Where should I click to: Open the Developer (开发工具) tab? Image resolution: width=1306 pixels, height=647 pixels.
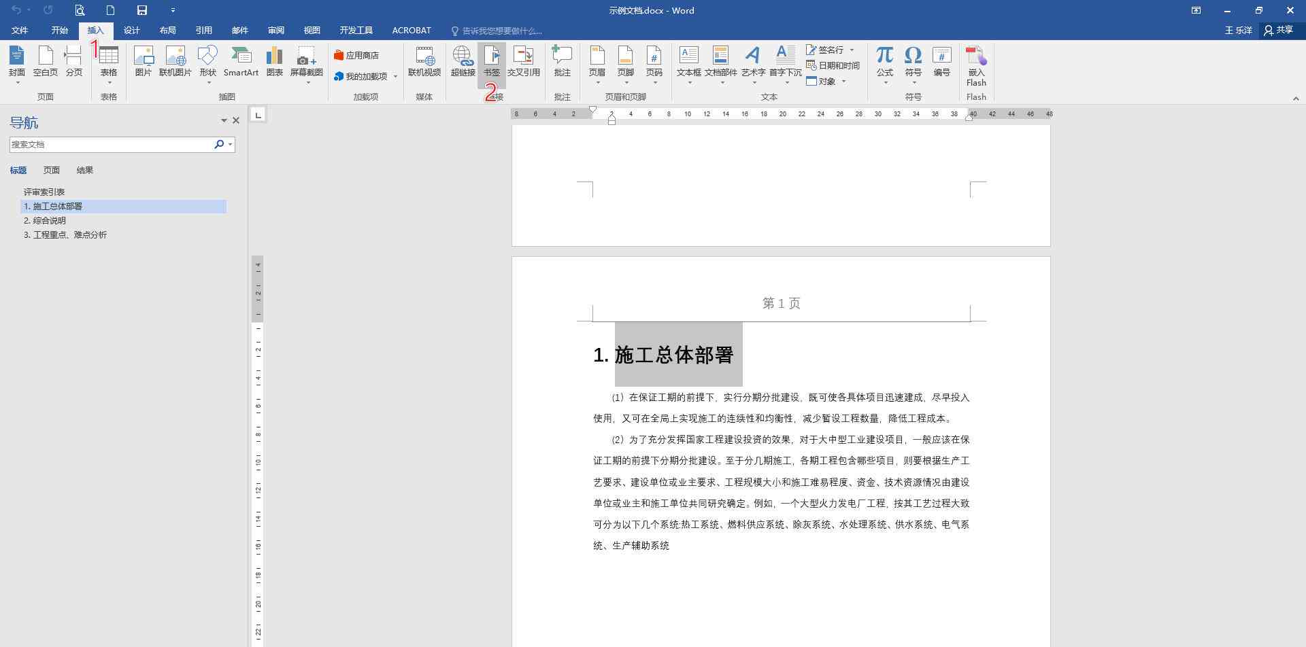pos(356,31)
